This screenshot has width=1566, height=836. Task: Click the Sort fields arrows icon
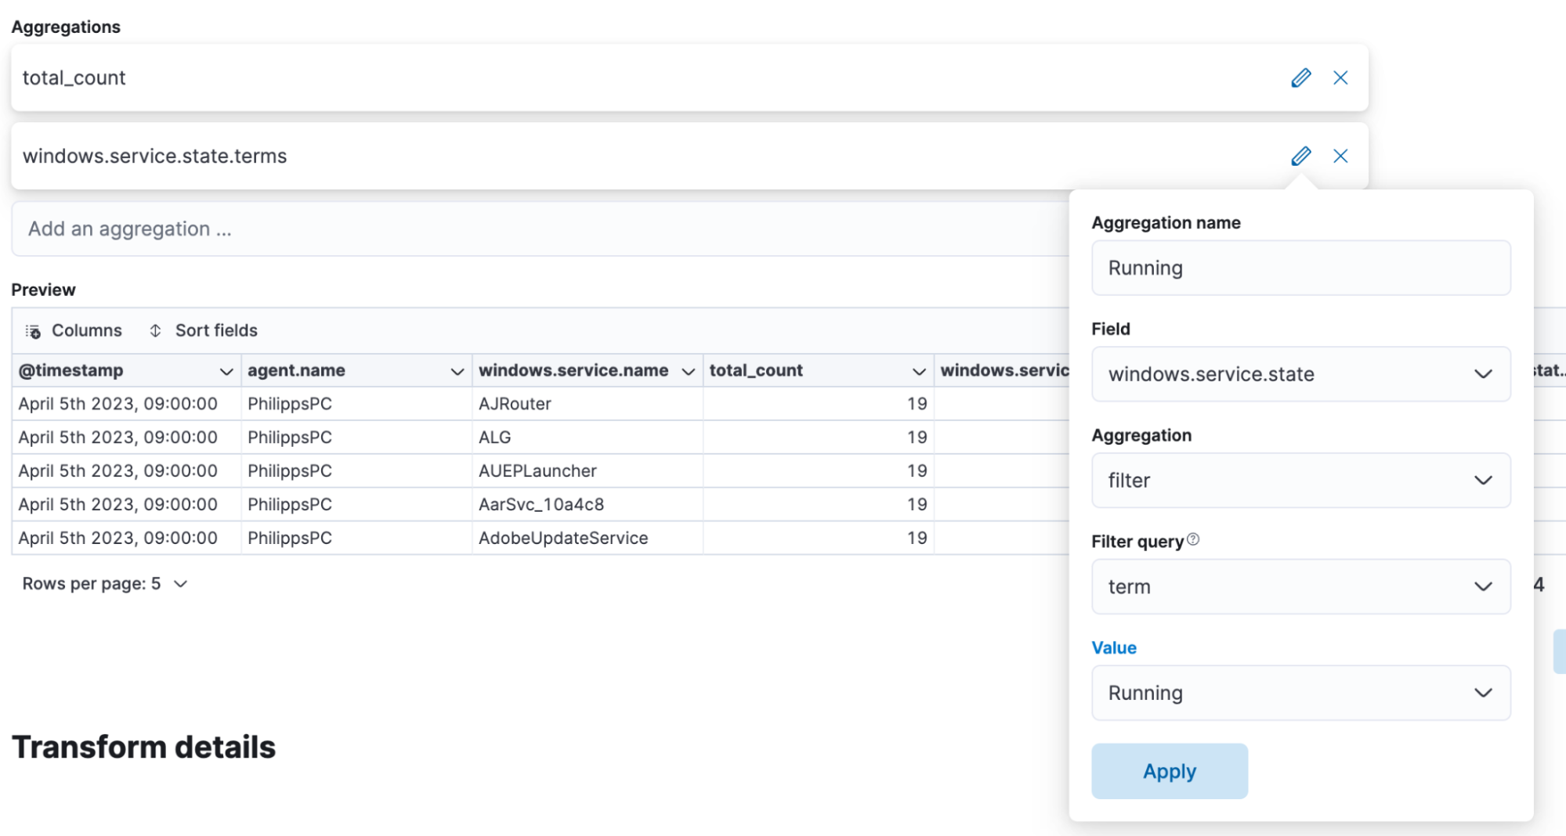pos(155,331)
